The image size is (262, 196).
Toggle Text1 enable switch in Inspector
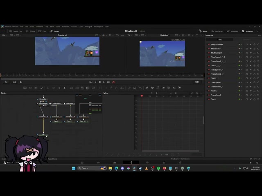coord(209,99)
